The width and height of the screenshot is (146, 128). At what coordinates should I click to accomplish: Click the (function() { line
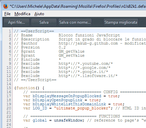coord(29,88)
